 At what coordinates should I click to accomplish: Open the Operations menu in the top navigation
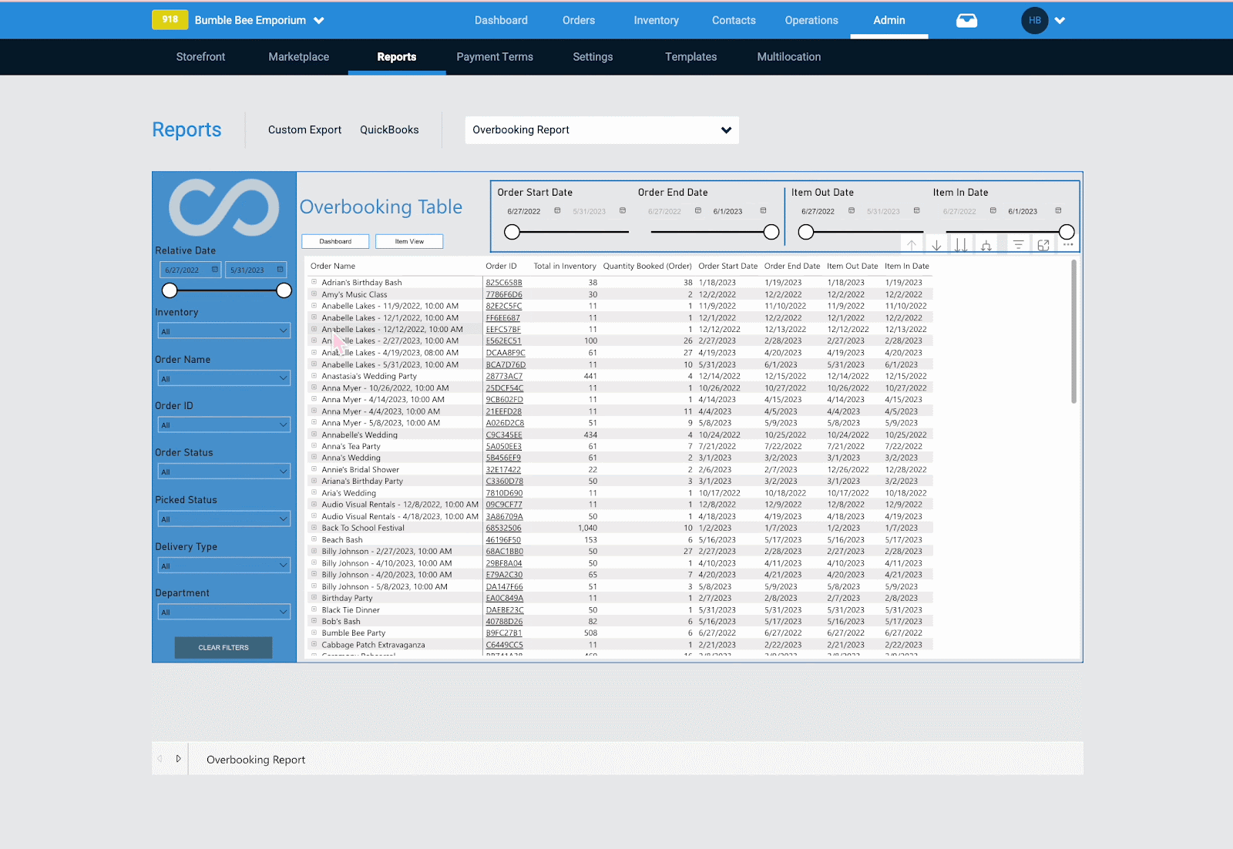[811, 21]
